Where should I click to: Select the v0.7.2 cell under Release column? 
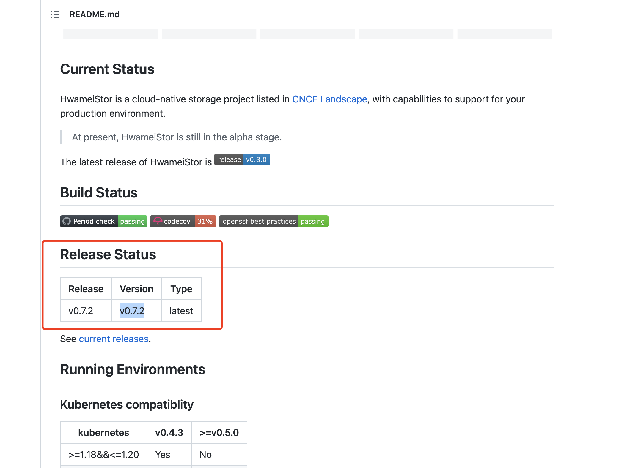tap(81, 311)
